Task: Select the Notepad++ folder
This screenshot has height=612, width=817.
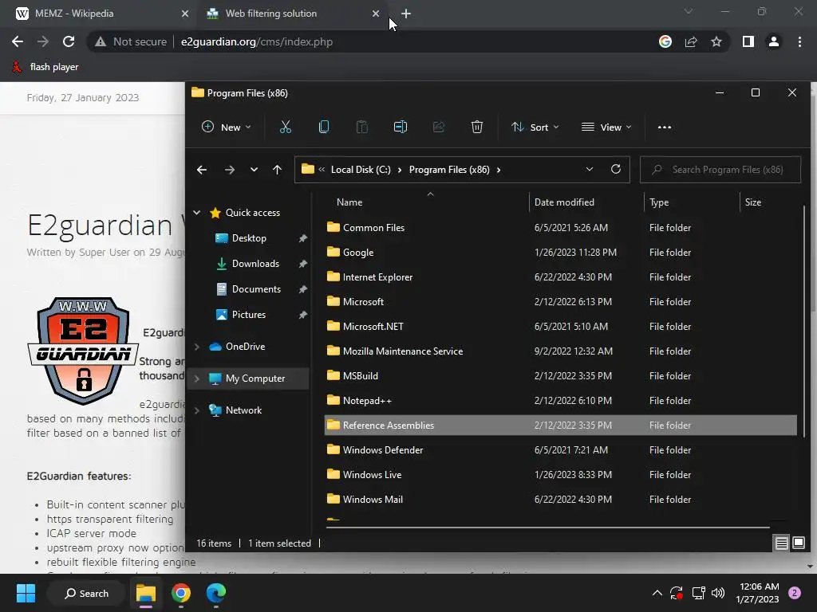Action: click(560, 401)
